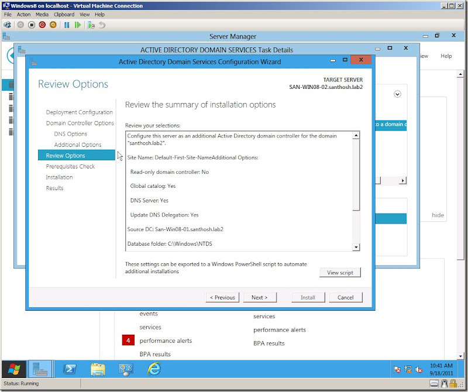Screen dimensions: 468x392
Task: Click the review selections scrollbar thumb
Action: tap(356, 175)
